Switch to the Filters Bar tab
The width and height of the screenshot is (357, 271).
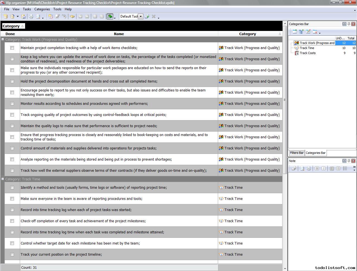(296, 153)
